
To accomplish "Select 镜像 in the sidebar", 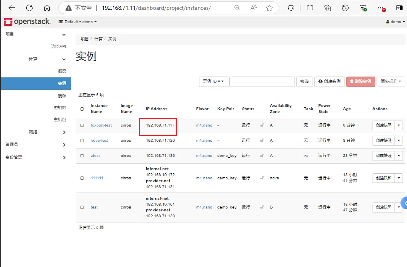I will pos(62,96).
